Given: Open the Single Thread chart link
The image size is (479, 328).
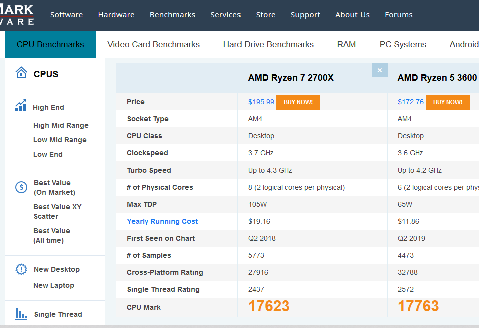Looking at the screenshot, I should tap(58, 314).
